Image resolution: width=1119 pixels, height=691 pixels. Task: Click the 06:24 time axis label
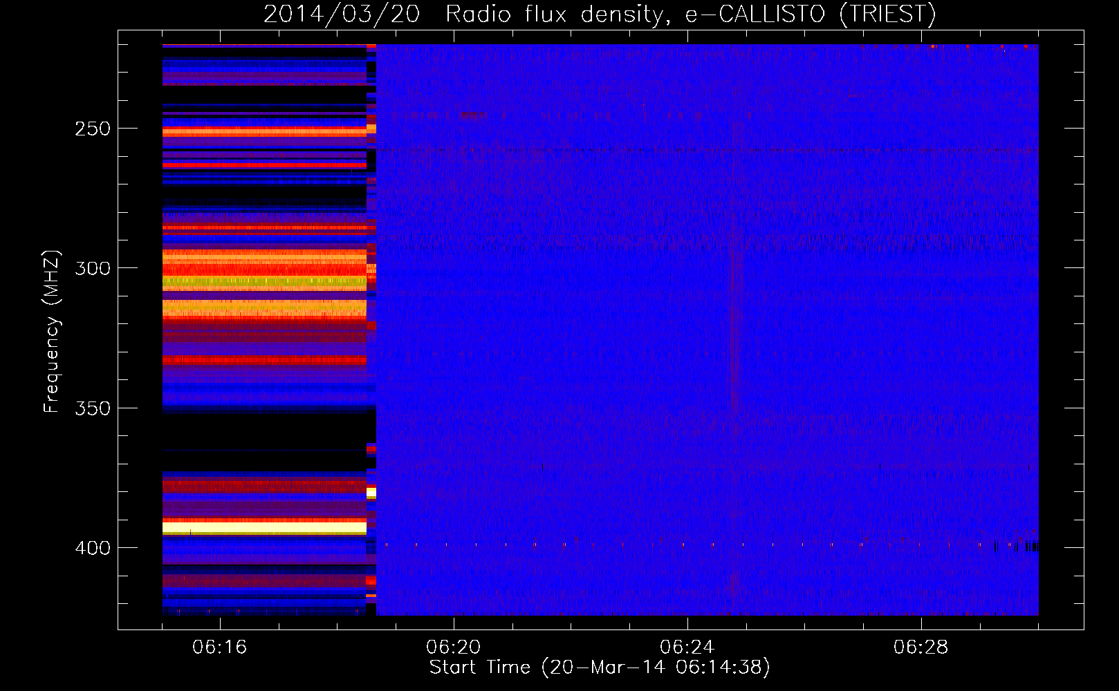(687, 647)
